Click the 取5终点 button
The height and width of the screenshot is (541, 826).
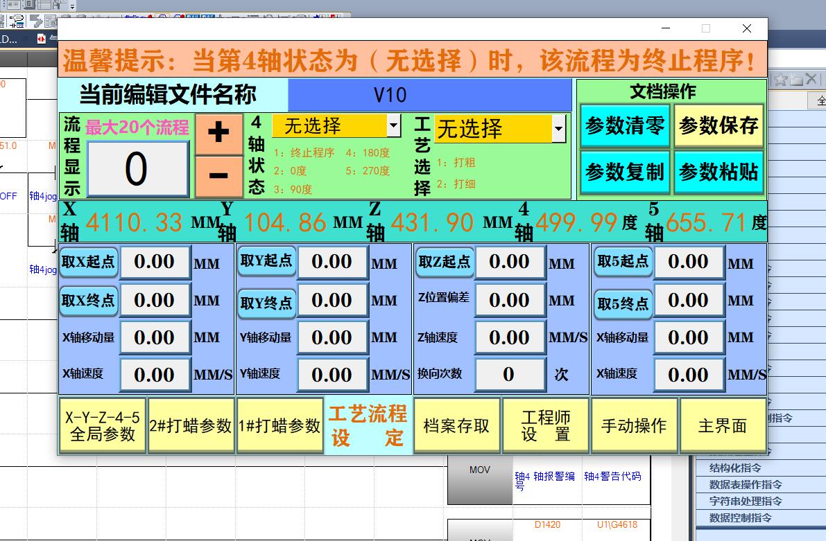click(x=623, y=303)
